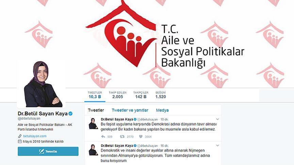294x165 pixels.
Task: Expand the second tweet's chevron options menu
Action: (x=217, y=146)
